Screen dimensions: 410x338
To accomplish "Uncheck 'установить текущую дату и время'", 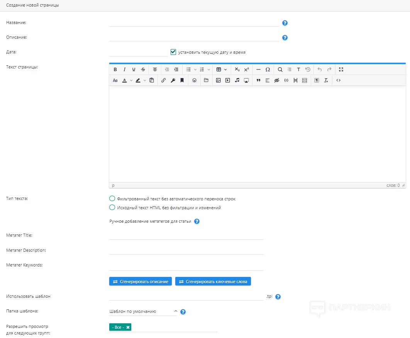I will pos(173,52).
